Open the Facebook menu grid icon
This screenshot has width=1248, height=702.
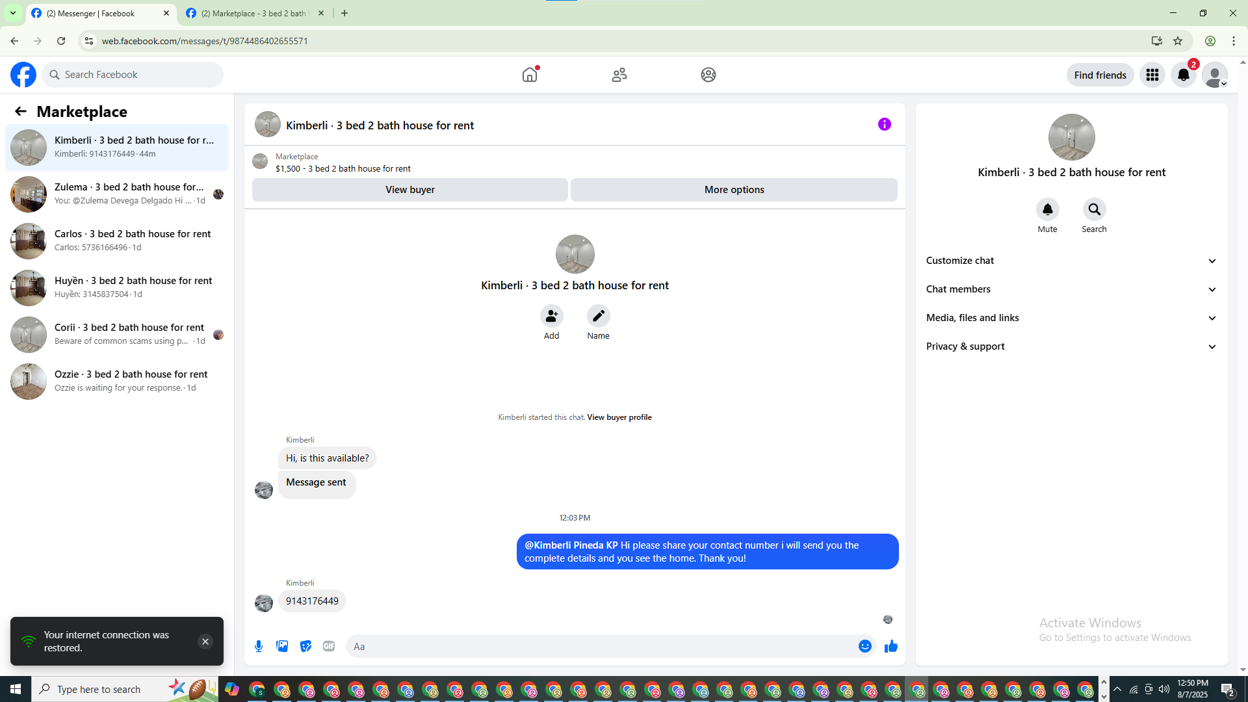[x=1152, y=75]
